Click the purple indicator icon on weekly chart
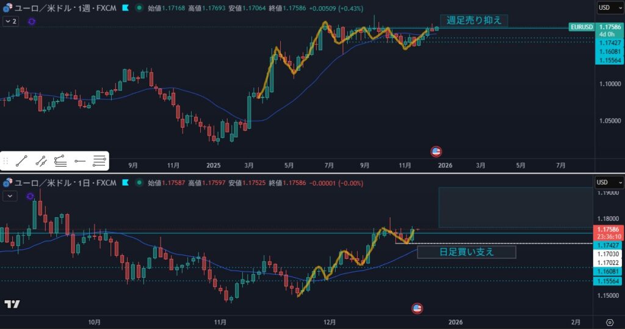625x329 pixels. click(32, 21)
